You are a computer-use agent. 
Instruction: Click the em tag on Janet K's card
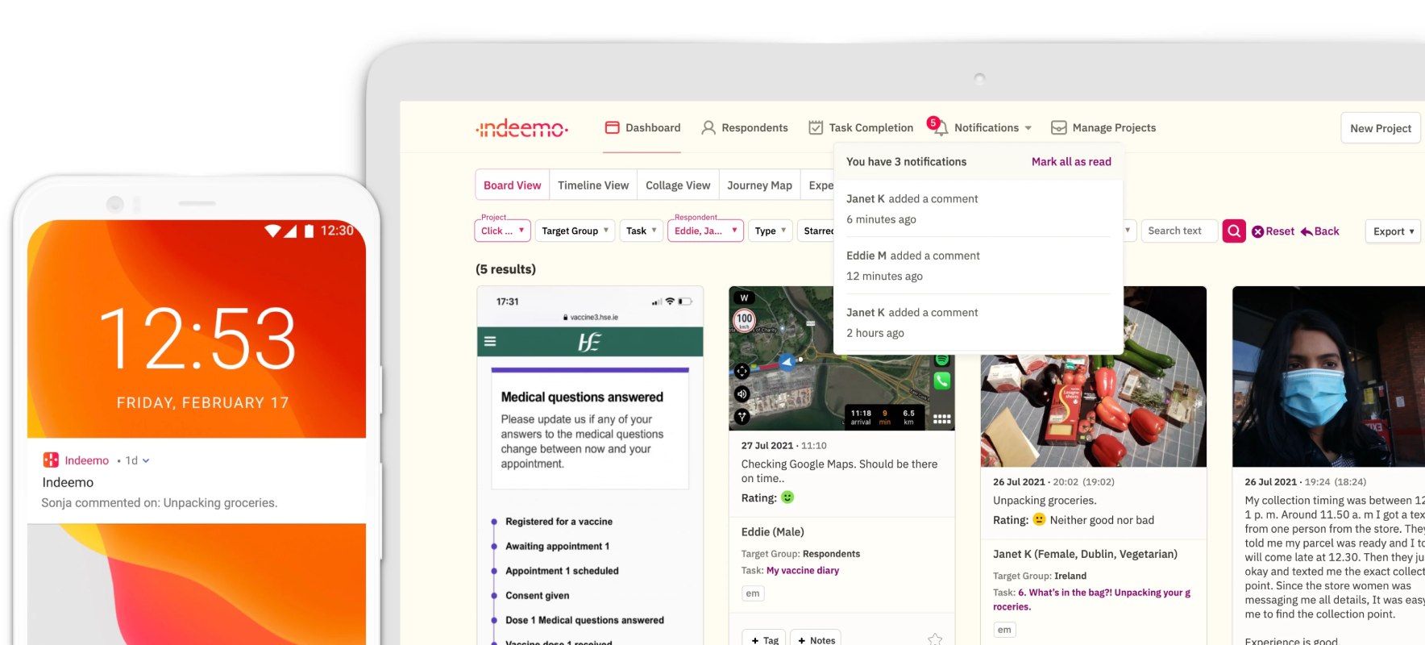(x=1004, y=630)
